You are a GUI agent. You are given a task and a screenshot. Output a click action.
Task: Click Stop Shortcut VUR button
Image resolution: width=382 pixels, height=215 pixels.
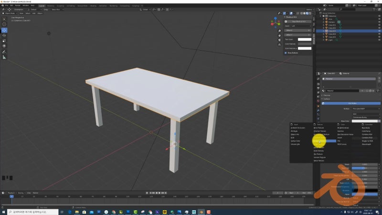click(299, 21)
